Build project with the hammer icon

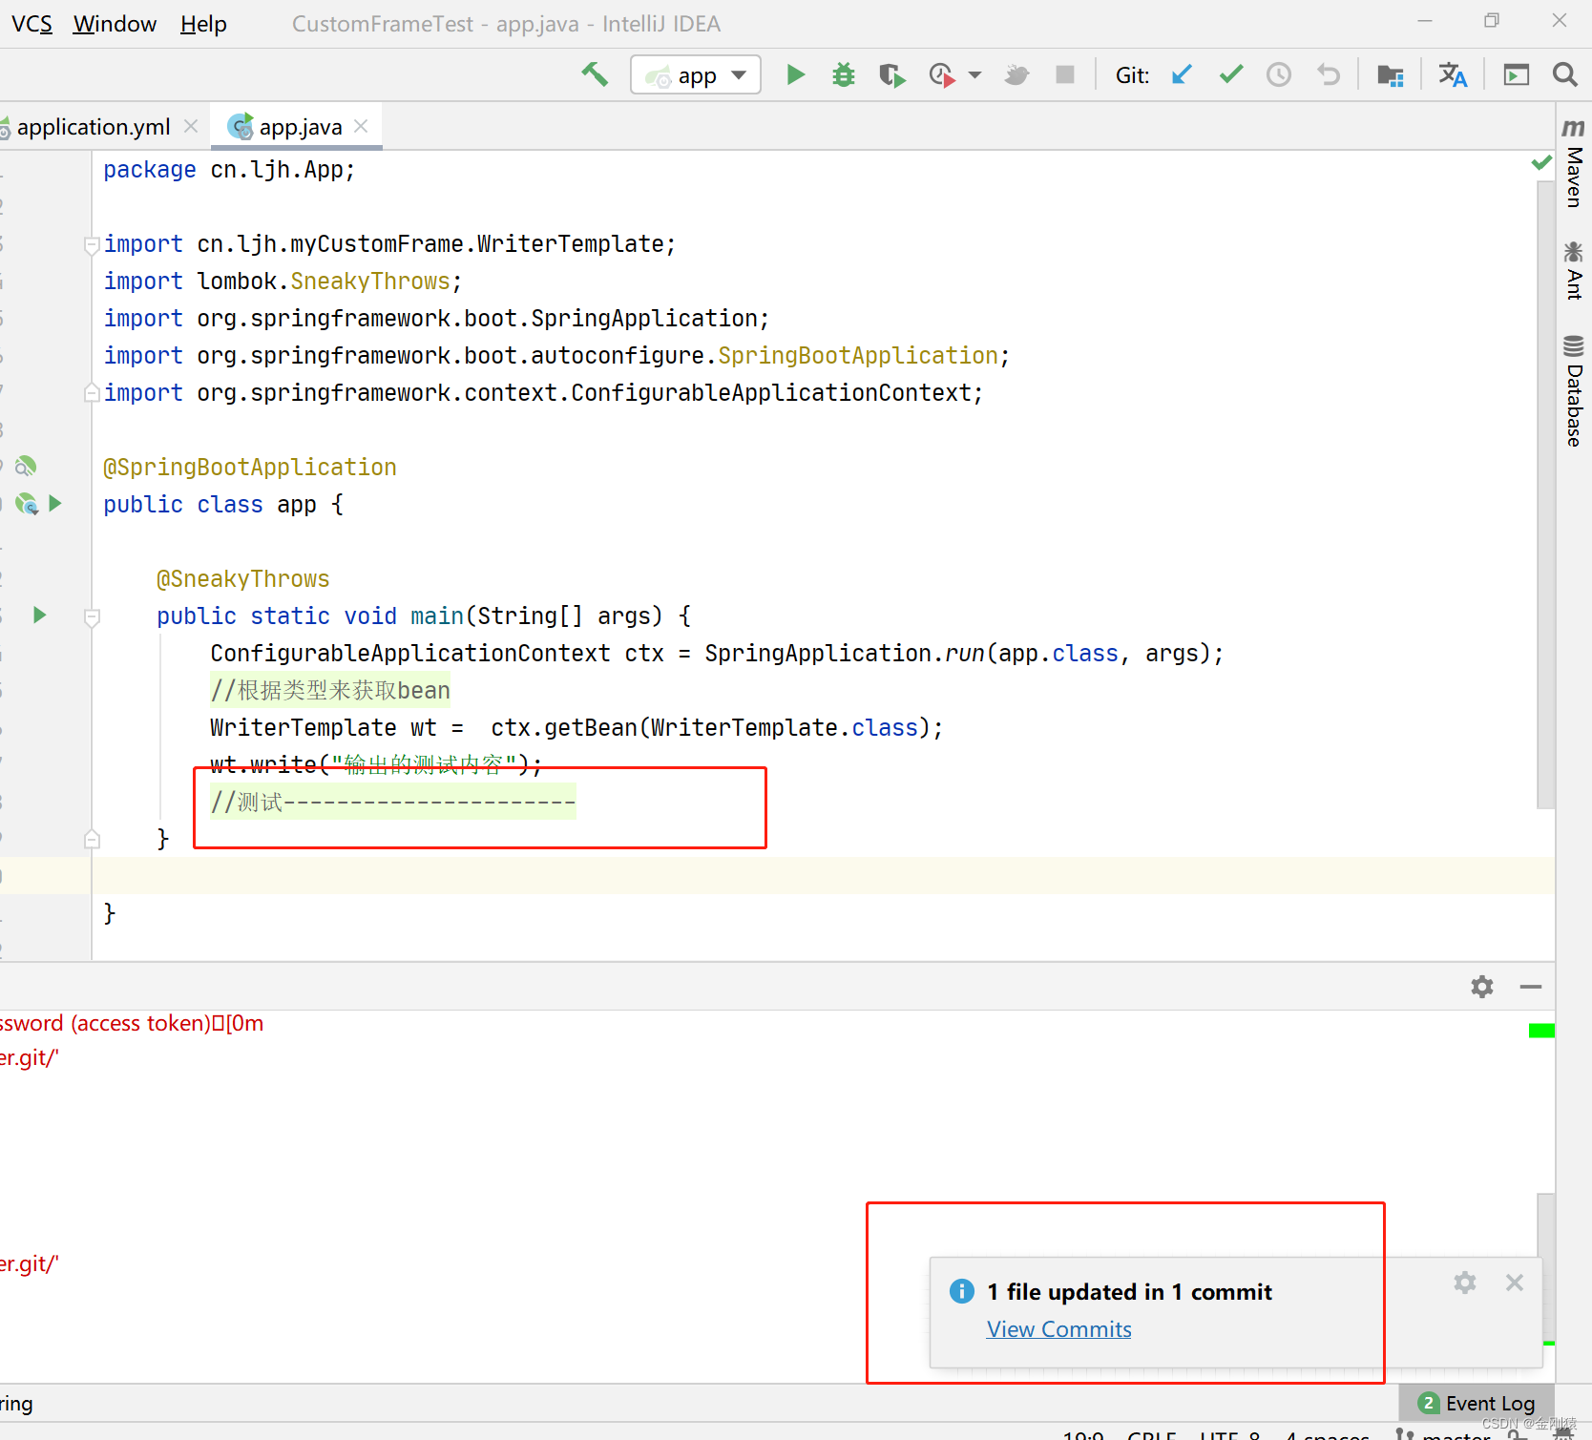pyautogui.click(x=595, y=74)
